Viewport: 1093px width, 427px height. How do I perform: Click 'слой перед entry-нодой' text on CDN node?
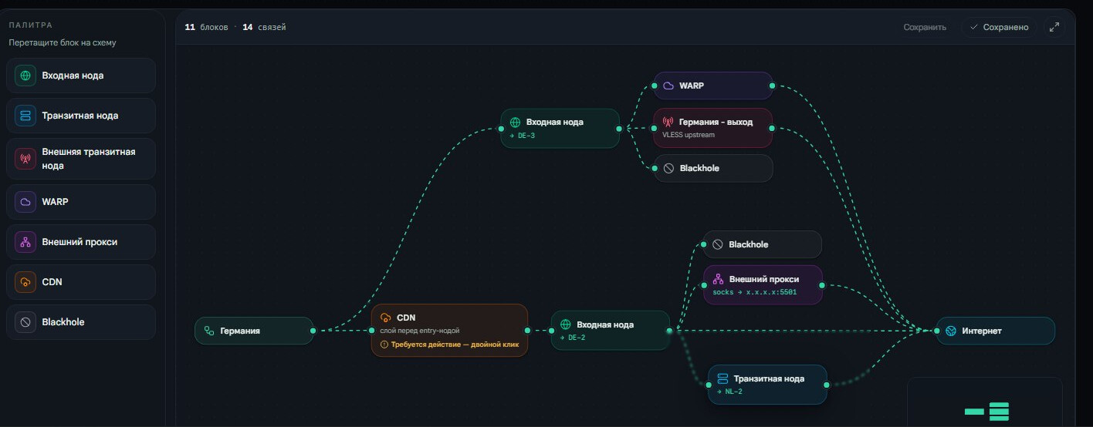point(420,331)
